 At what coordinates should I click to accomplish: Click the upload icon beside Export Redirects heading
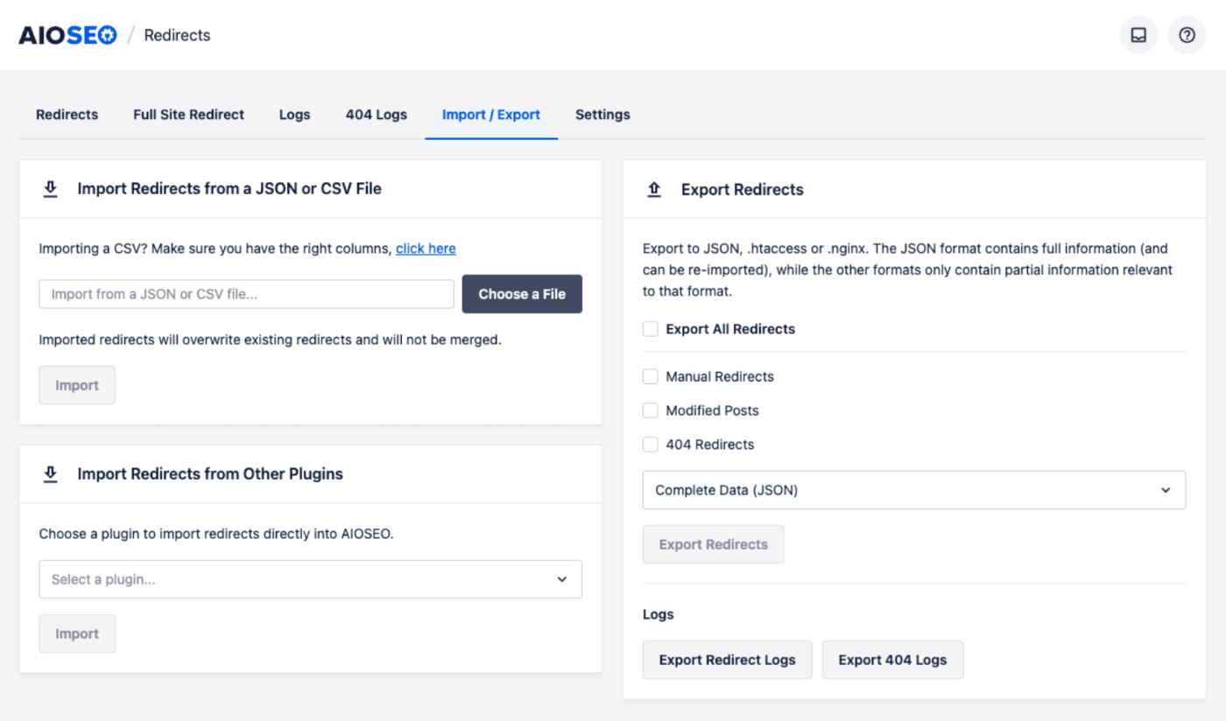[x=654, y=190]
